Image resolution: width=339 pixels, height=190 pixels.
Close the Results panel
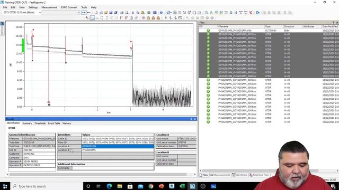tap(194, 119)
